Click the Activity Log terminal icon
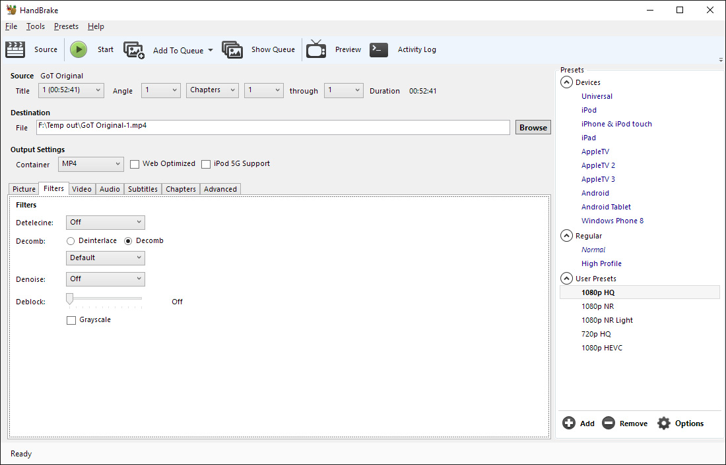 pos(379,49)
